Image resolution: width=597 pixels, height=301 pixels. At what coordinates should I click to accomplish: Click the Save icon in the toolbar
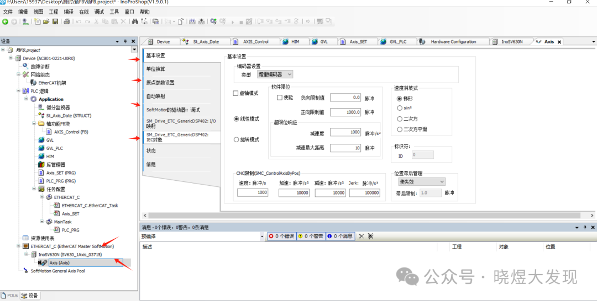pos(55,21)
